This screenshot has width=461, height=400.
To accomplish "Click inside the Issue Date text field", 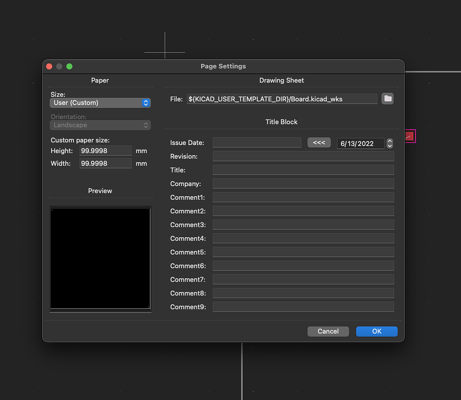I will [257, 142].
